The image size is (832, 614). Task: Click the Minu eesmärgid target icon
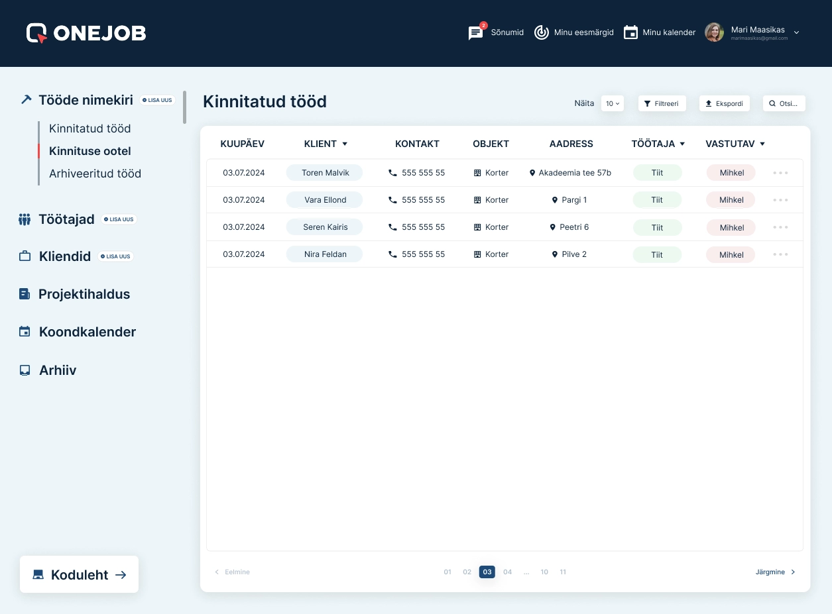542,32
